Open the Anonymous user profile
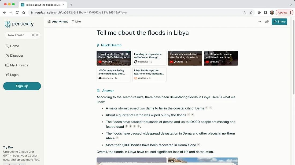 (x=58, y=22)
